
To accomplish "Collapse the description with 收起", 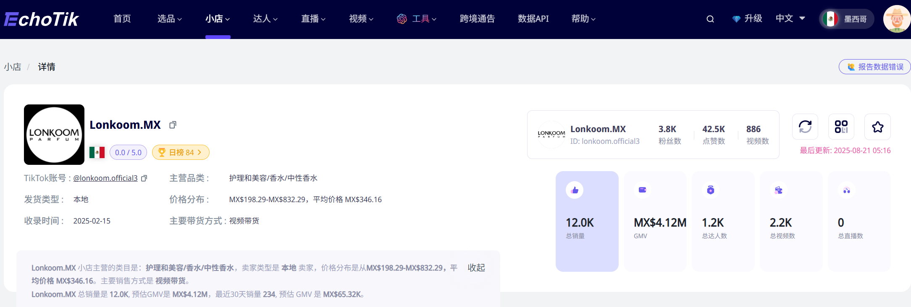I will pyautogui.click(x=476, y=268).
